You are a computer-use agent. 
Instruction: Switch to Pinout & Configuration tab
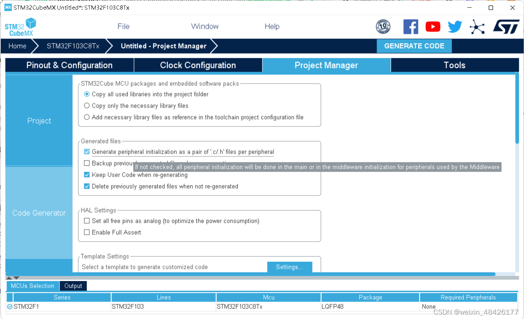(70, 65)
